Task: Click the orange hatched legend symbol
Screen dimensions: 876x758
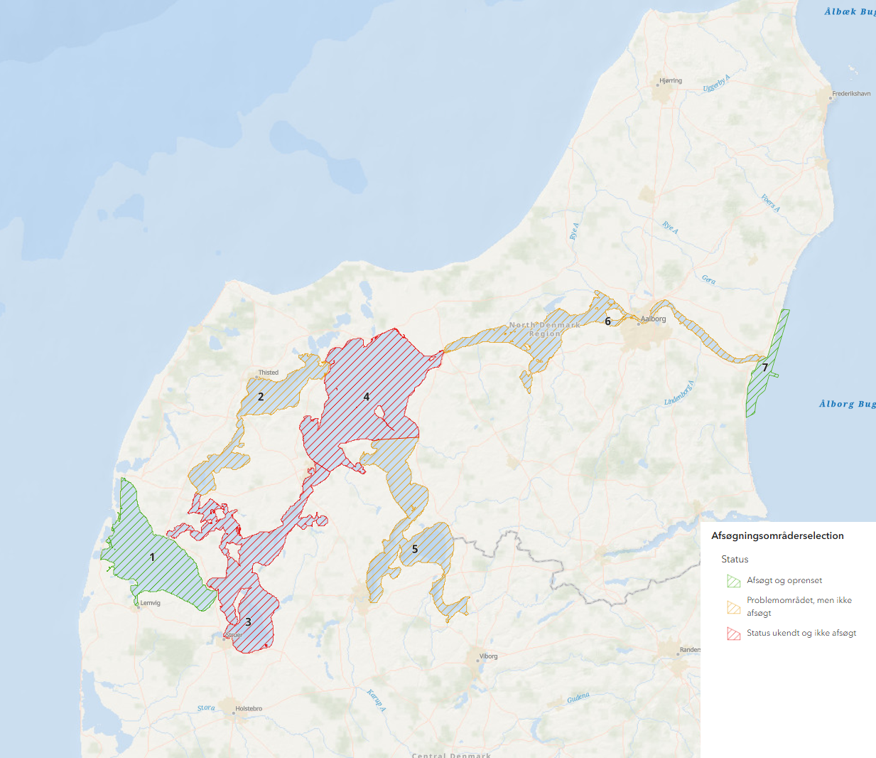Action: (733, 607)
